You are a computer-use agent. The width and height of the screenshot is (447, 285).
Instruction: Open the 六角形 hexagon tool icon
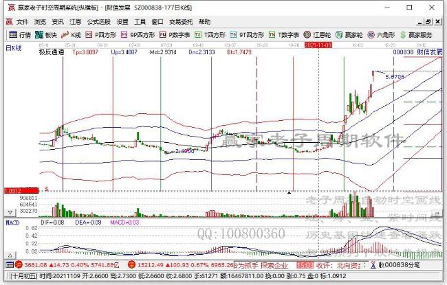(x=371, y=35)
